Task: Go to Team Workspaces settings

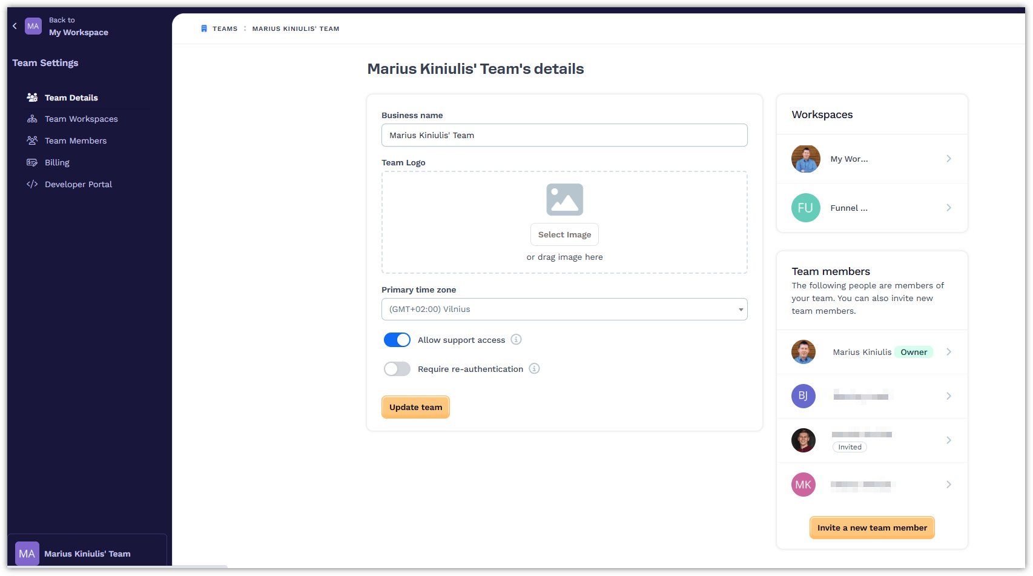Action: (81, 119)
